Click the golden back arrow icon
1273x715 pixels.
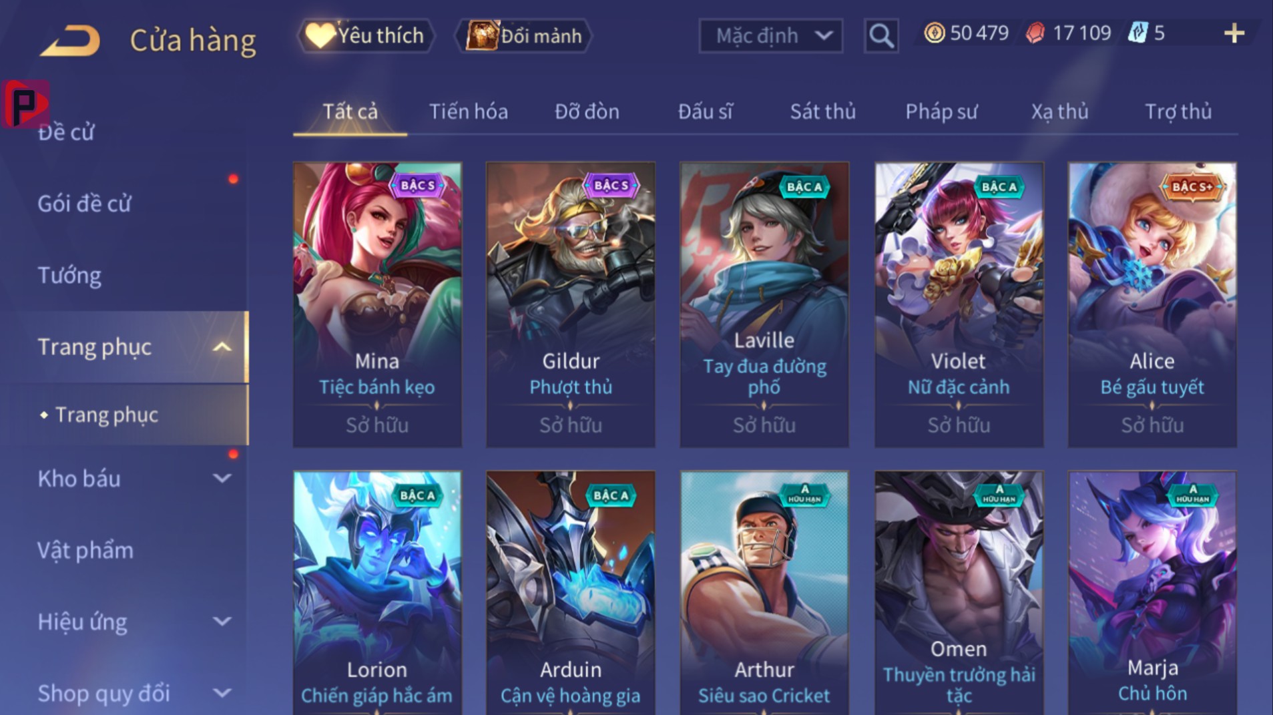click(x=70, y=41)
